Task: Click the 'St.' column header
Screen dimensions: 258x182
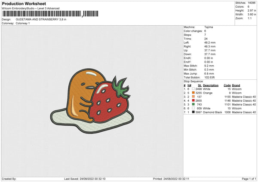Action: 200,85
